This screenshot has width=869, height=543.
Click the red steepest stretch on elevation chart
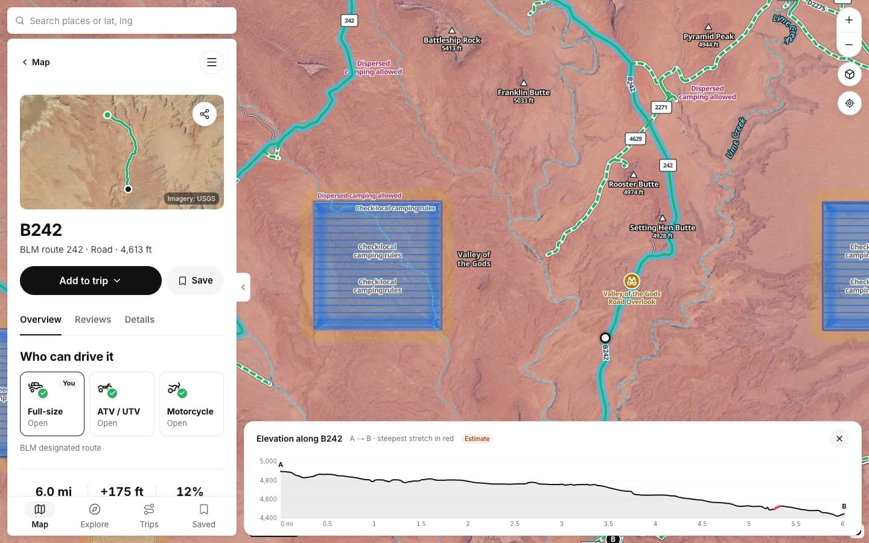click(x=777, y=508)
